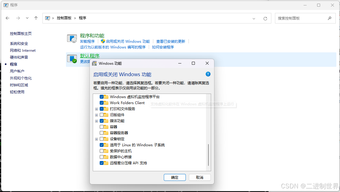The height and width of the screenshot is (192, 340).
Task: Expand the 旧版组件 tree node
Action: (x=96, y=115)
